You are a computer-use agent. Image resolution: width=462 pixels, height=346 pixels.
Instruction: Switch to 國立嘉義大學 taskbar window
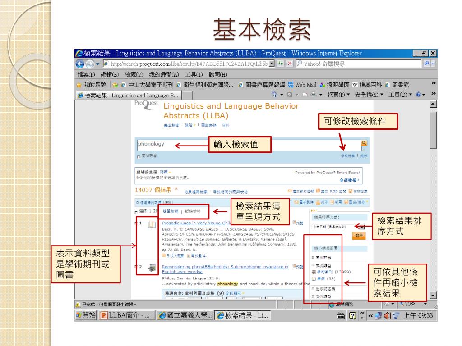185,315
